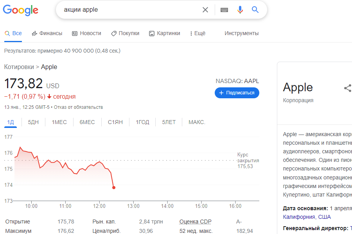352x234 pixels.
Task: Switch to the News results tab
Action: [86, 34]
